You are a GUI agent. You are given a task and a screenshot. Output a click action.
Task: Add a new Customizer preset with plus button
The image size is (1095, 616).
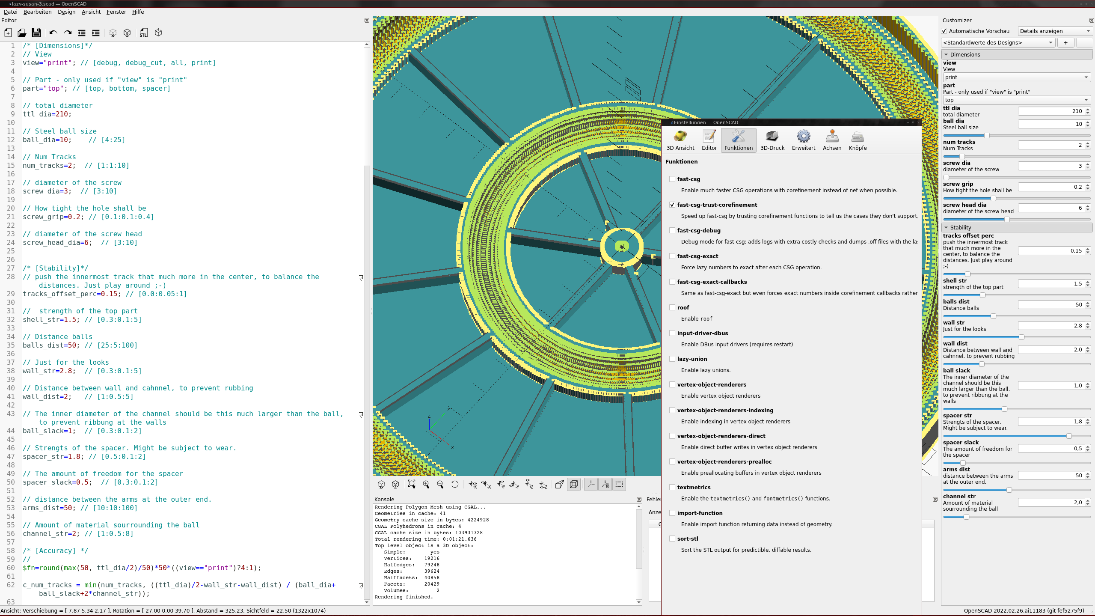coord(1065,42)
